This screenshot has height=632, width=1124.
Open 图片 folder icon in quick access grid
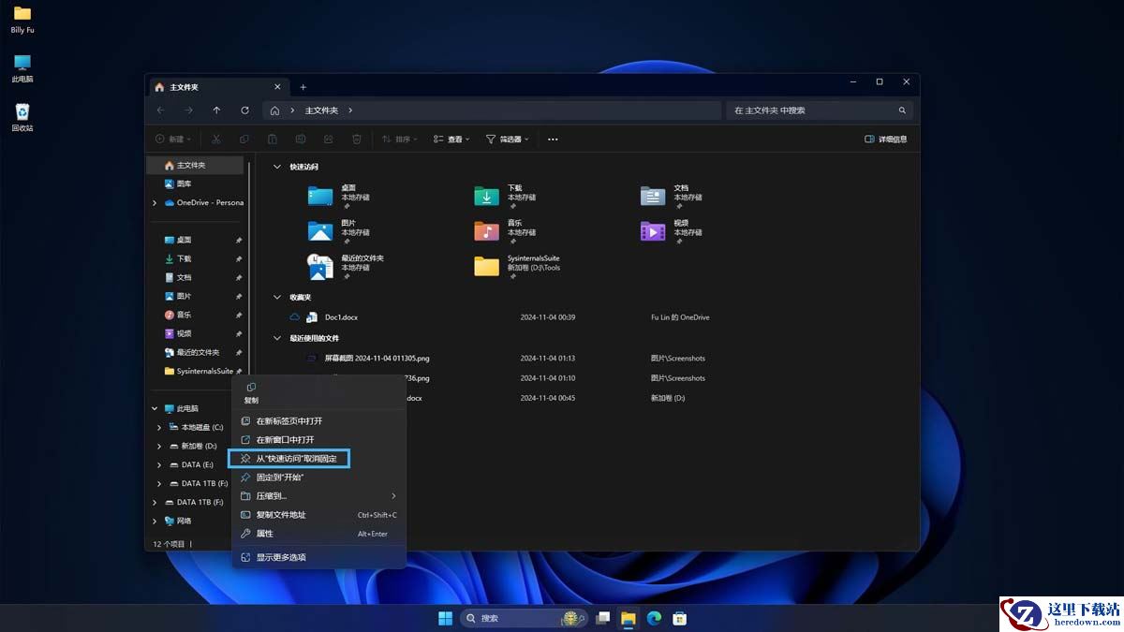coord(320,230)
